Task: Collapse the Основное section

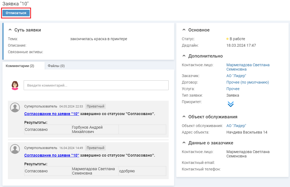Action: tap(184, 30)
